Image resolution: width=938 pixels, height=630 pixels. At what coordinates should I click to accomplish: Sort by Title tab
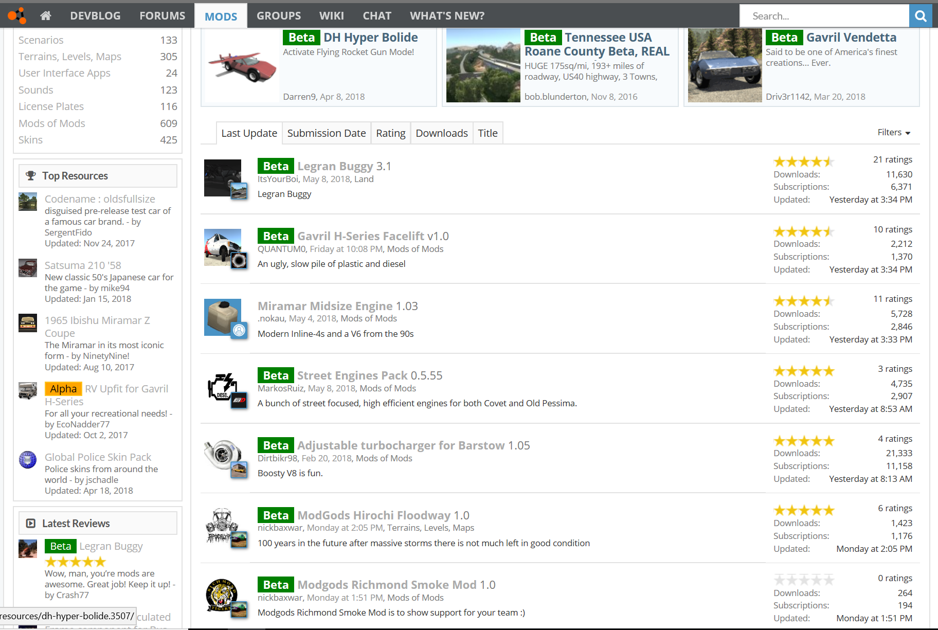(x=488, y=133)
